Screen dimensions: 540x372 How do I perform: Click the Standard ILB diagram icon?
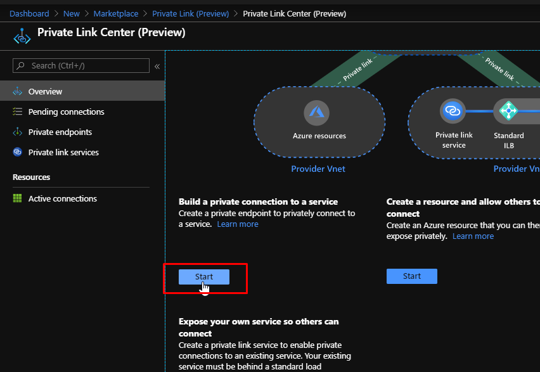tap(508, 111)
